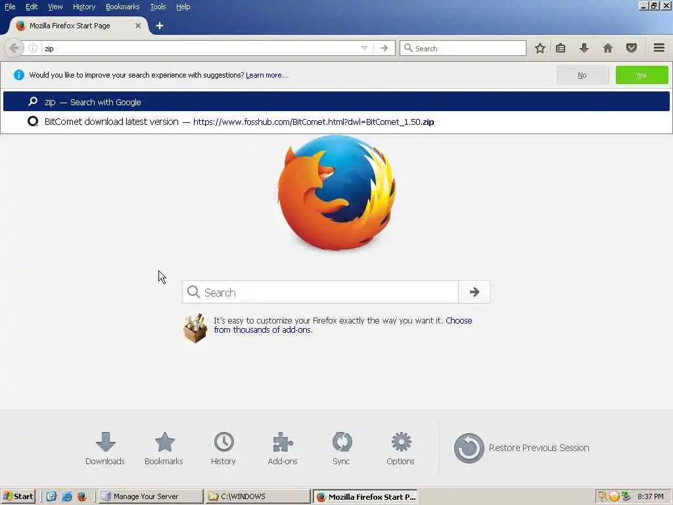The image size is (673, 505).
Task: Open the Downloads arrow in toolbar
Action: [x=584, y=48]
